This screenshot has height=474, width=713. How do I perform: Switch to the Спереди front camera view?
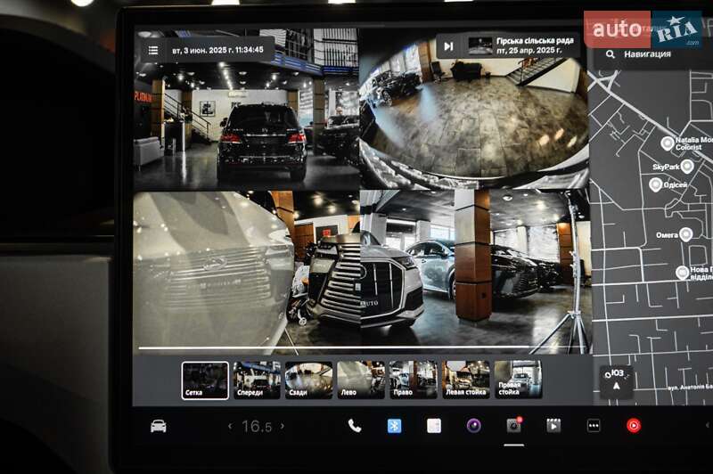[x=257, y=380]
